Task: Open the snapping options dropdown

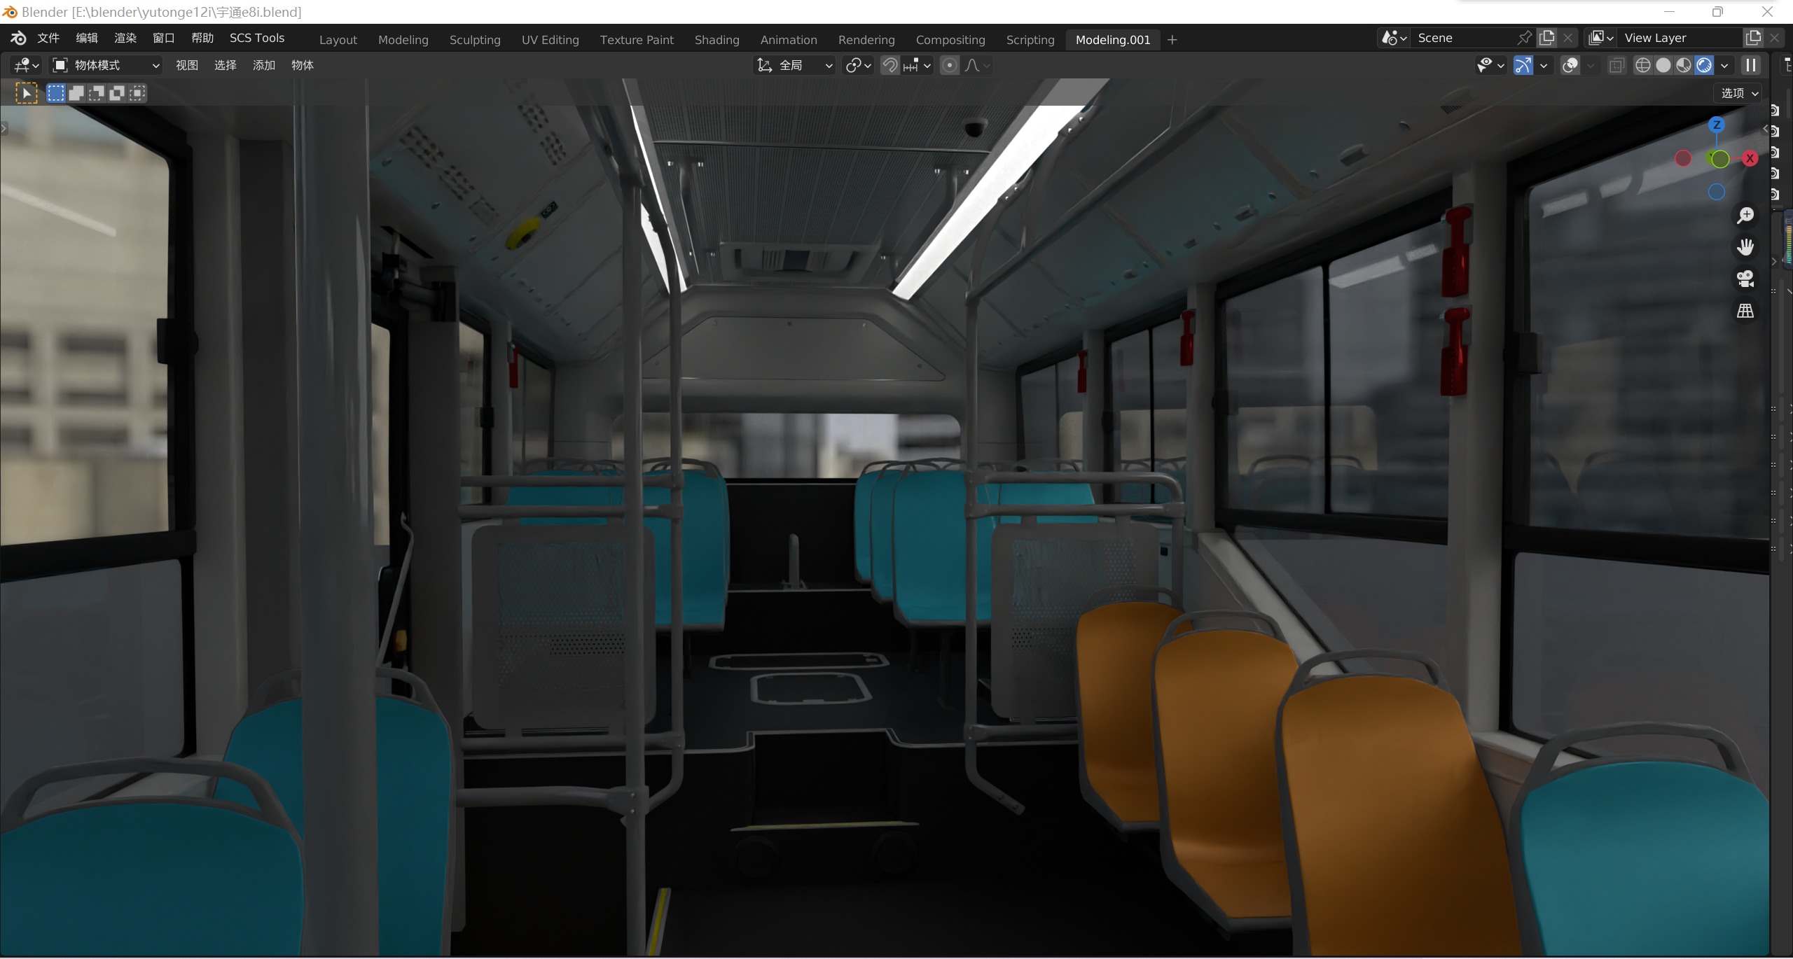Action: tap(917, 65)
